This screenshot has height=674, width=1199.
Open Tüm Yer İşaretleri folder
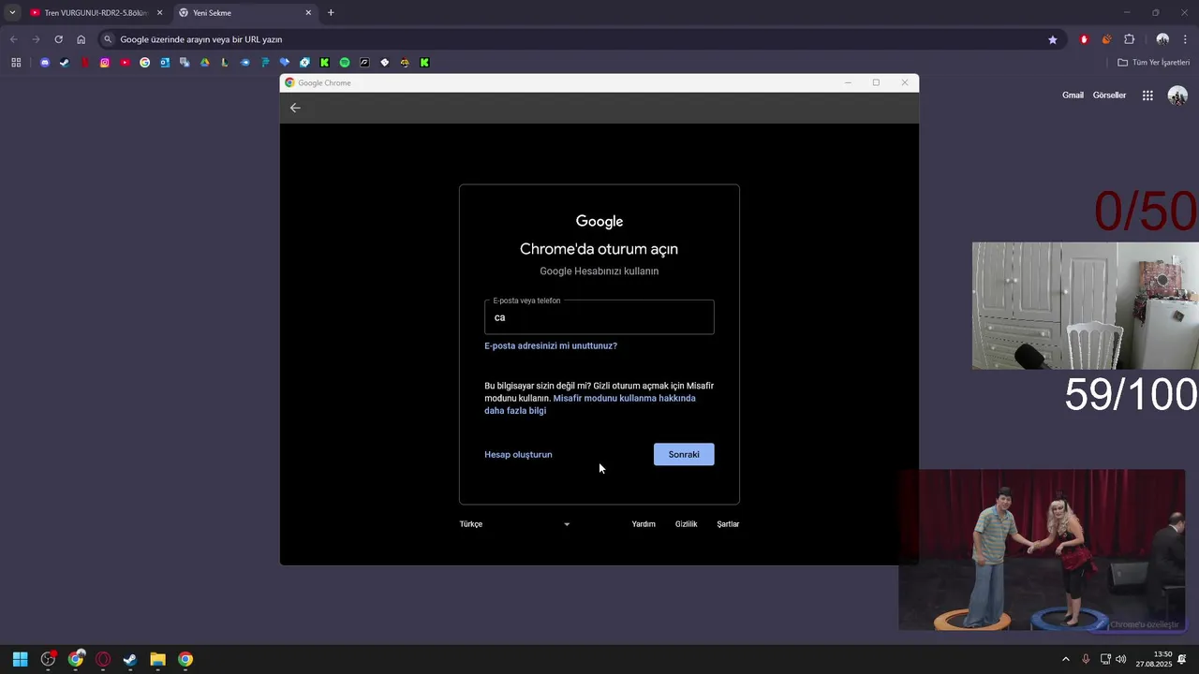pyautogui.click(x=1154, y=63)
